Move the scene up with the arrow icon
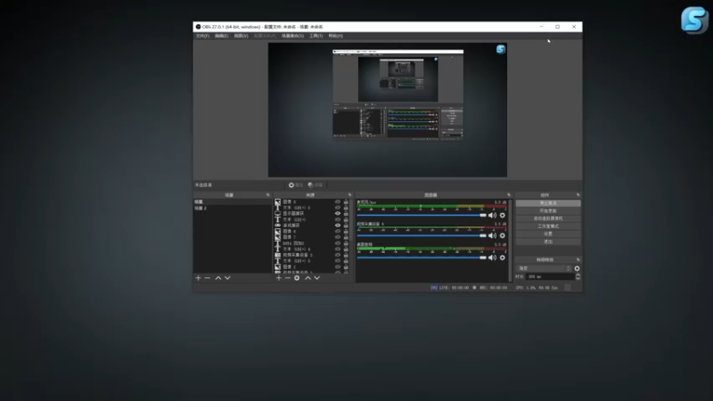The width and height of the screenshot is (713, 401). point(217,278)
